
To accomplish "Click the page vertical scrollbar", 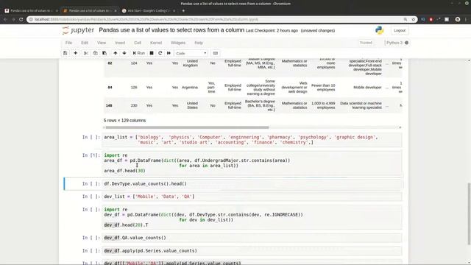I will [469, 213].
